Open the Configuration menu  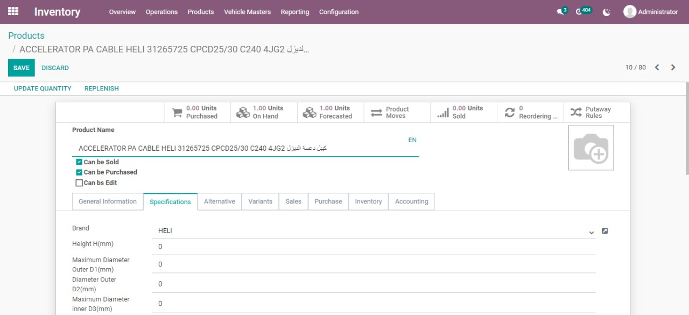tap(339, 12)
